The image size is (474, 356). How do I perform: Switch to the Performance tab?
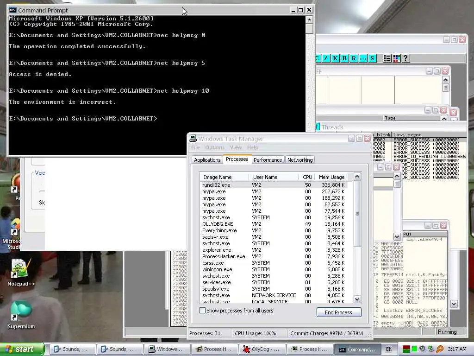click(x=268, y=160)
